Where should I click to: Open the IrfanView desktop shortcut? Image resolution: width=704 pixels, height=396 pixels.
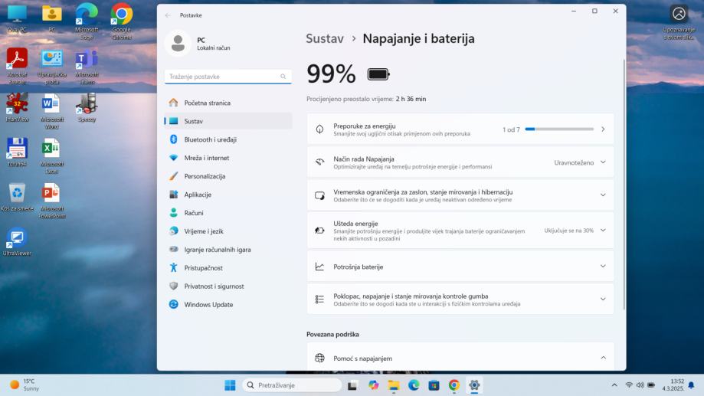pos(17,108)
